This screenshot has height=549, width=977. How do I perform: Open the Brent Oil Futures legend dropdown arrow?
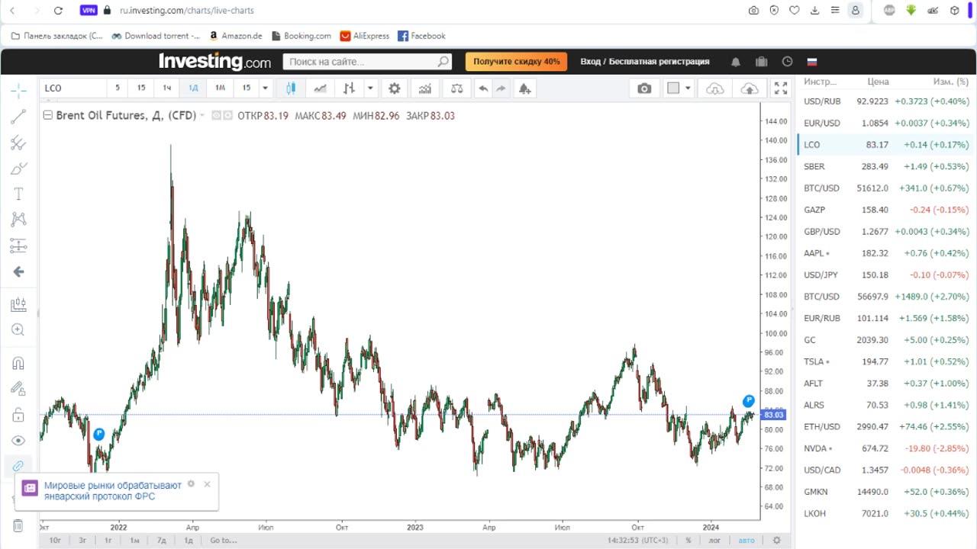pyautogui.click(x=202, y=116)
